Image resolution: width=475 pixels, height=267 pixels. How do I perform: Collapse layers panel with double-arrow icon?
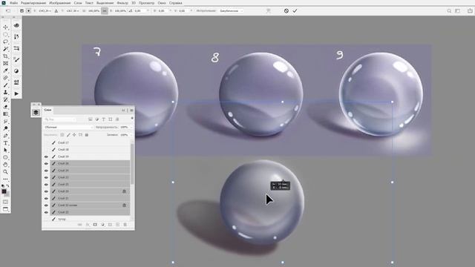pyautogui.click(x=123, y=111)
